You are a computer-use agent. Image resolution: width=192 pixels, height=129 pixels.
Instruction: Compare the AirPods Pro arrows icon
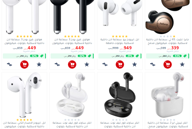click(x=105, y=64)
